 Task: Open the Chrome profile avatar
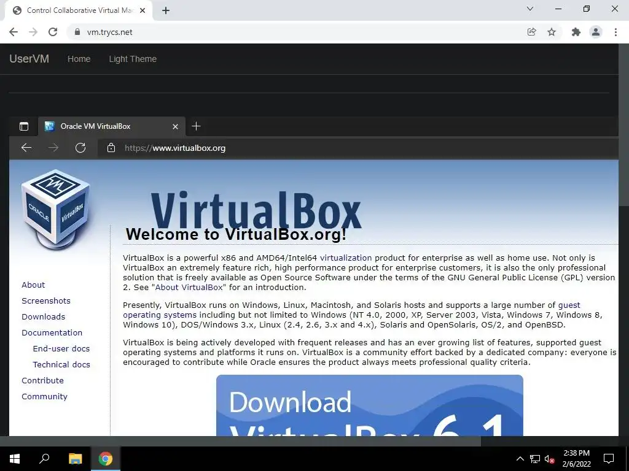pyautogui.click(x=596, y=32)
